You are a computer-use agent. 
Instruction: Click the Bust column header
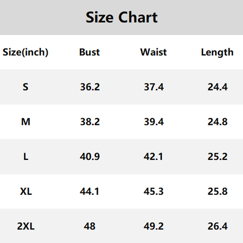coord(89,52)
